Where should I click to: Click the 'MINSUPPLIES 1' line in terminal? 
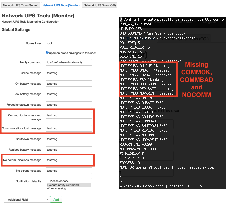coord(133,29)
